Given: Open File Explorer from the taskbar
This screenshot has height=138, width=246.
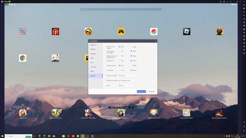Looking at the screenshot, I should (49, 136).
